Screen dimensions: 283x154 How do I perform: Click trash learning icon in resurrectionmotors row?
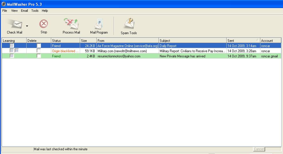12,56
